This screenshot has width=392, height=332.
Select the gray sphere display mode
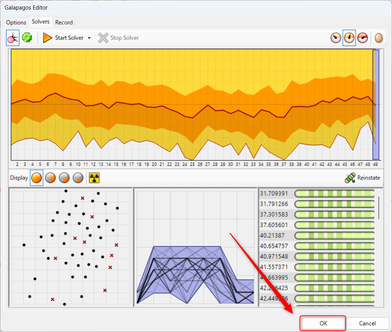pyautogui.click(x=64, y=177)
